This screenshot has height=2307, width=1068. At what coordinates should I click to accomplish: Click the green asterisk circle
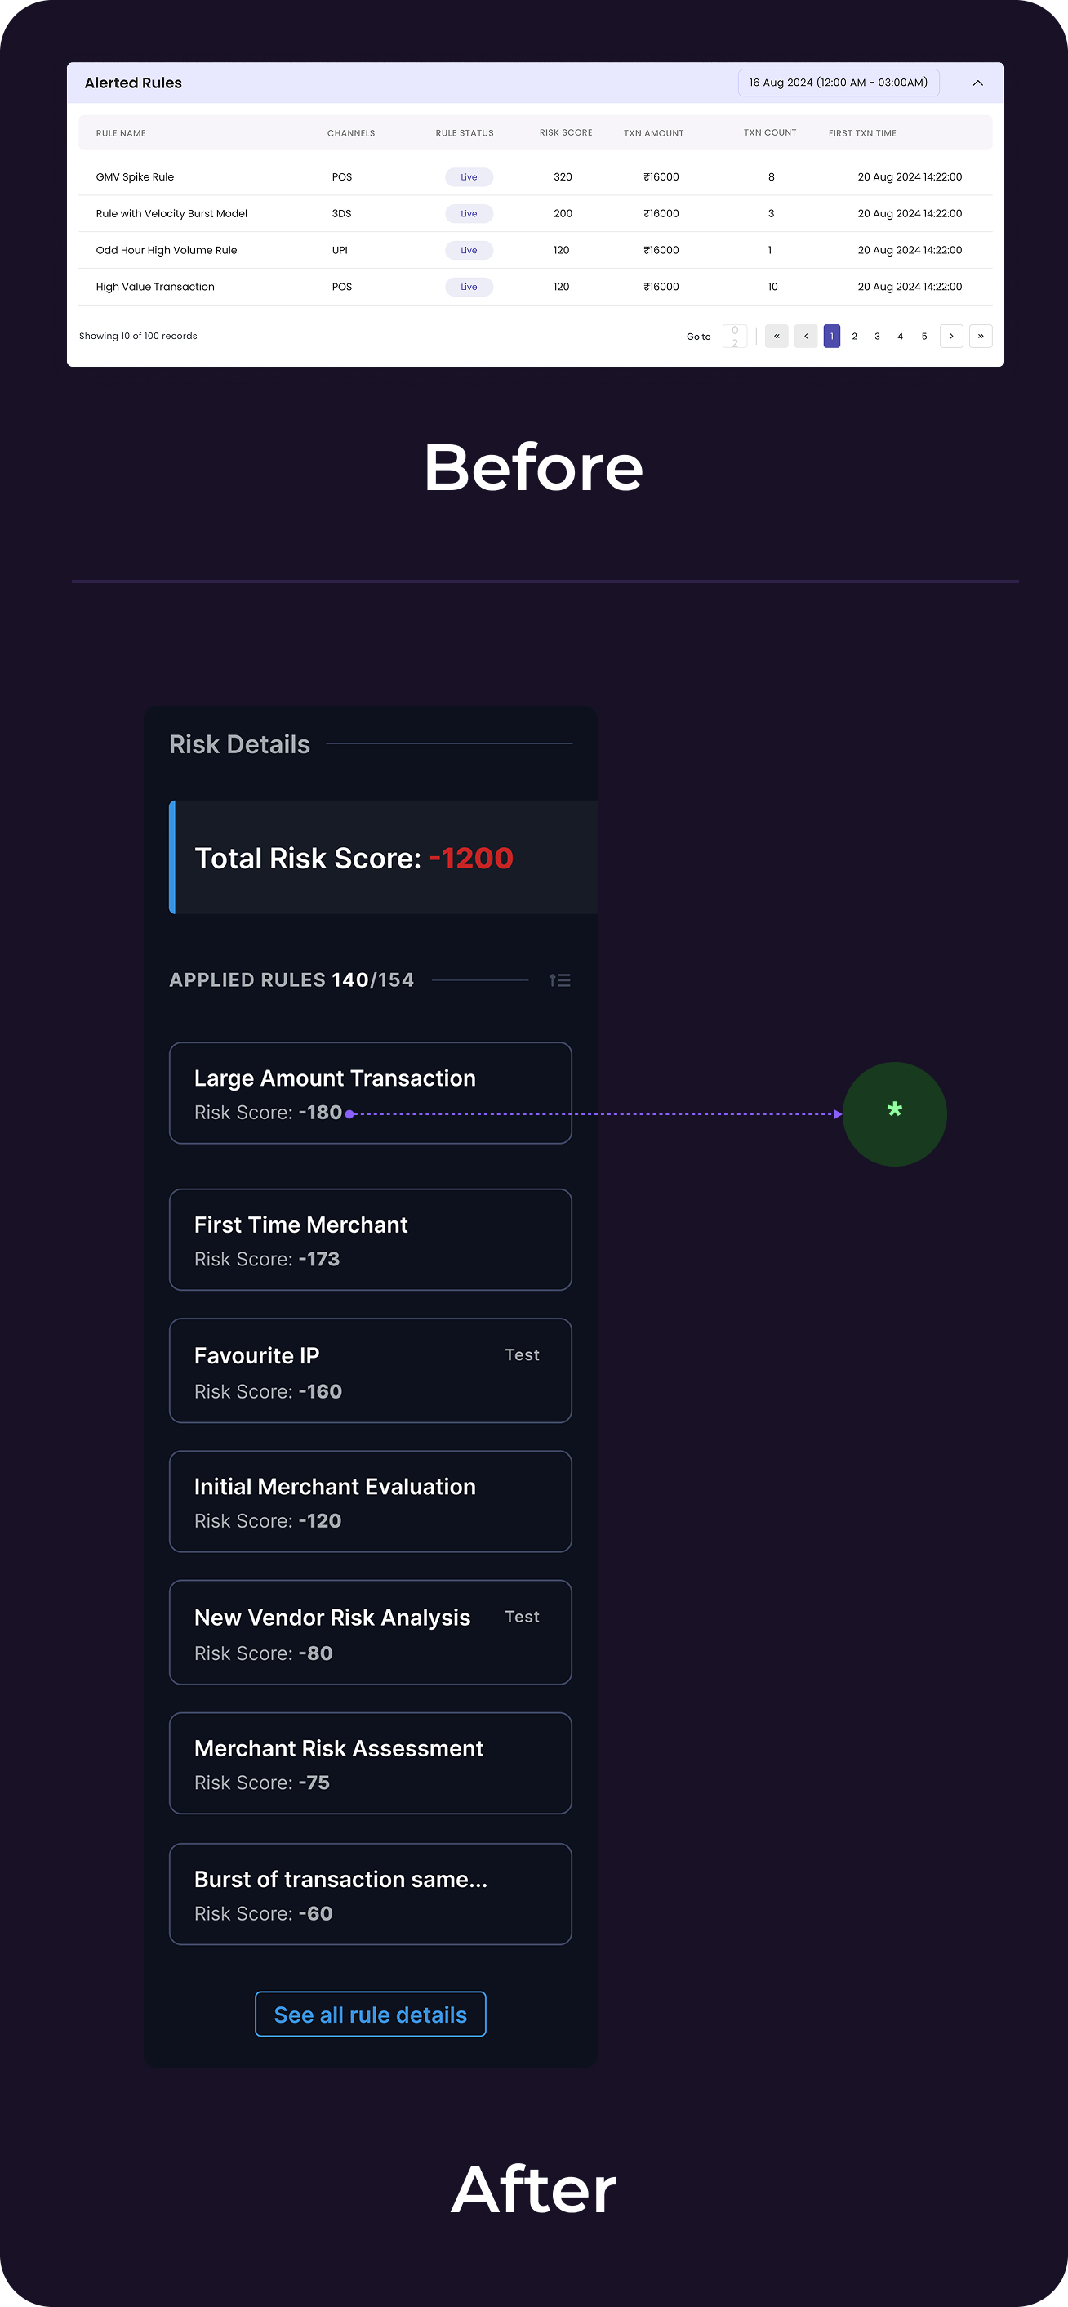click(x=894, y=1113)
